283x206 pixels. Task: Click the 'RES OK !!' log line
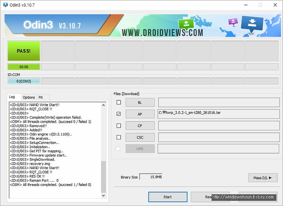(x=27, y=176)
